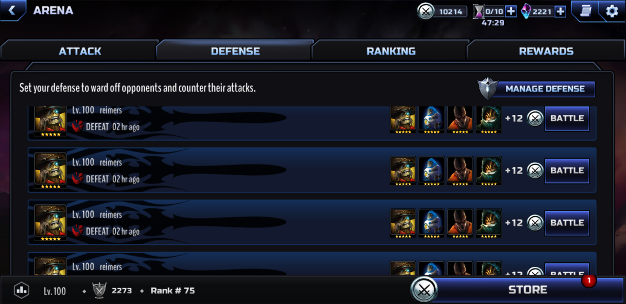The image size is (626, 304).
Task: Open the Rewards tab
Action: (546, 51)
